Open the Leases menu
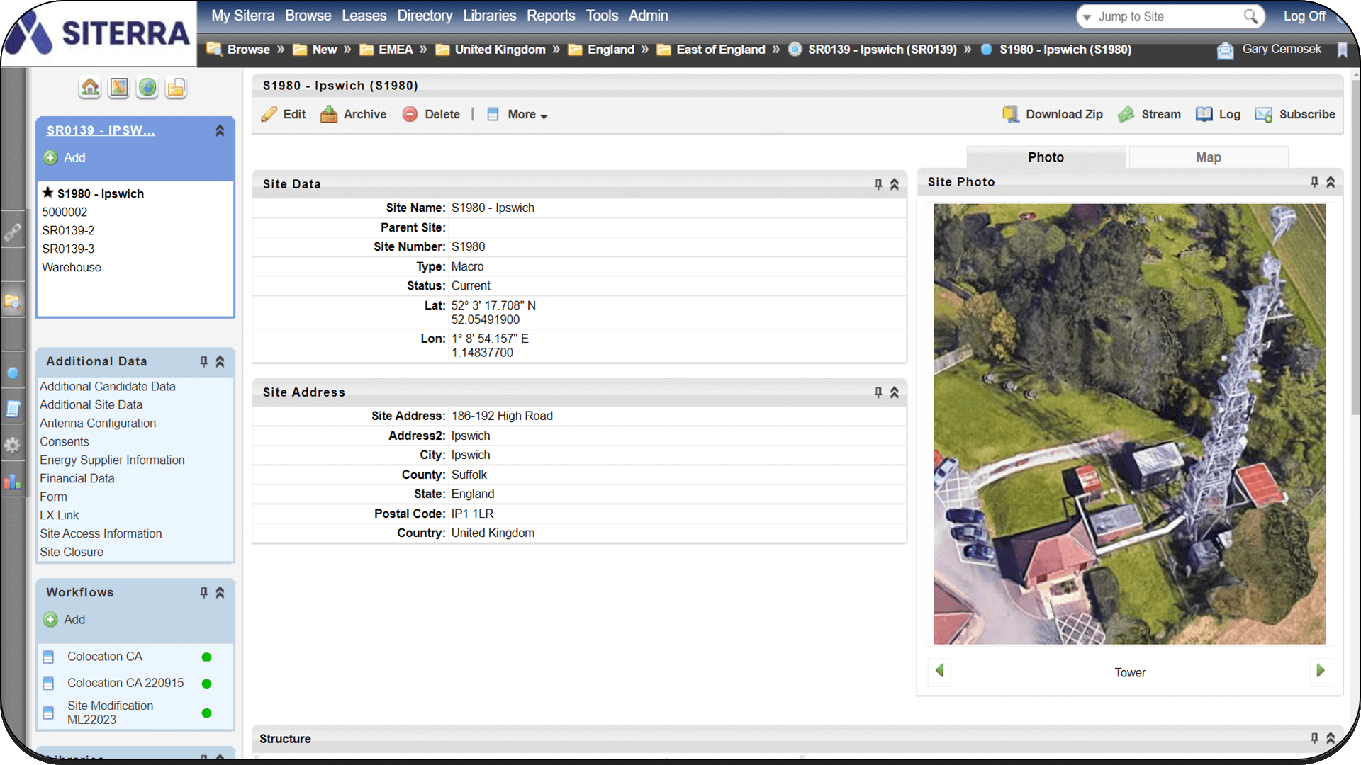The height and width of the screenshot is (765, 1361). [364, 16]
